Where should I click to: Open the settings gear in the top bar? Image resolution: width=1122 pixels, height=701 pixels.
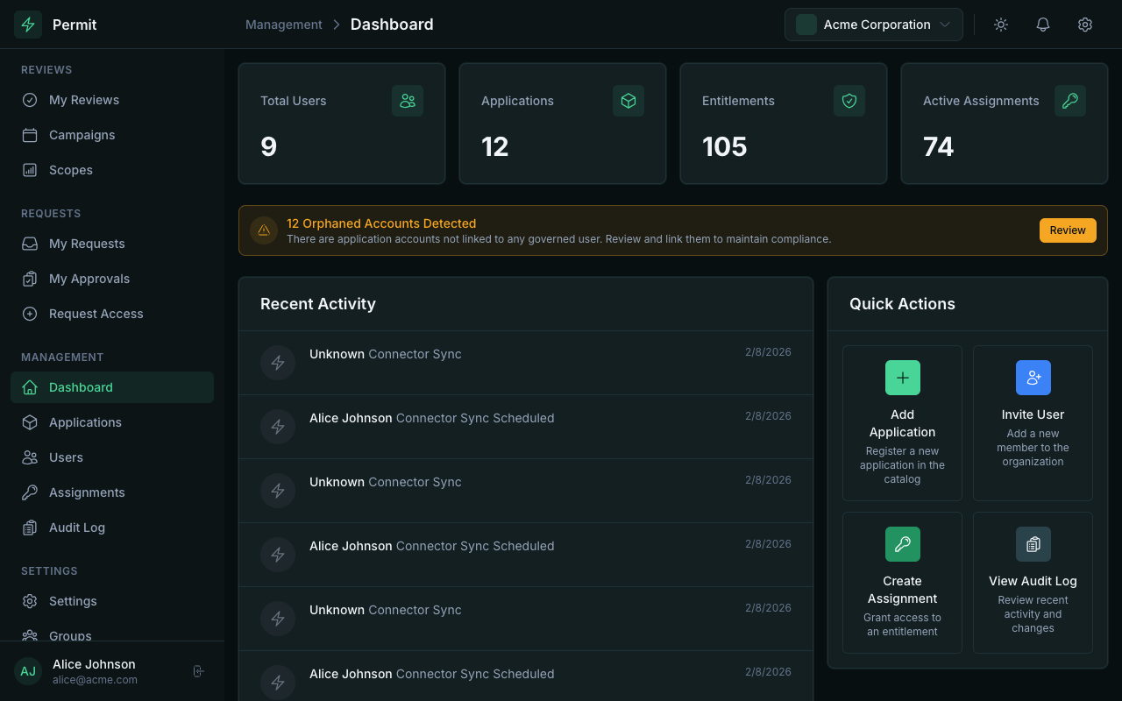tap(1084, 25)
